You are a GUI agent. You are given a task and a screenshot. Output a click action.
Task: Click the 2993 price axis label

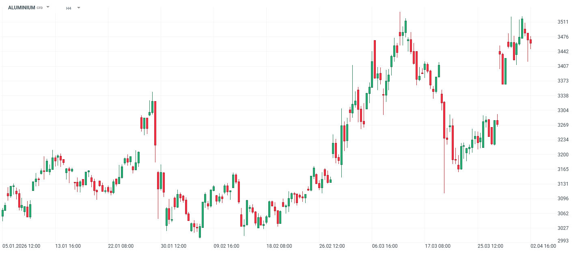pyautogui.click(x=563, y=241)
